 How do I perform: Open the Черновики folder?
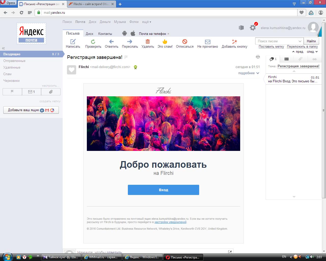[11, 81]
